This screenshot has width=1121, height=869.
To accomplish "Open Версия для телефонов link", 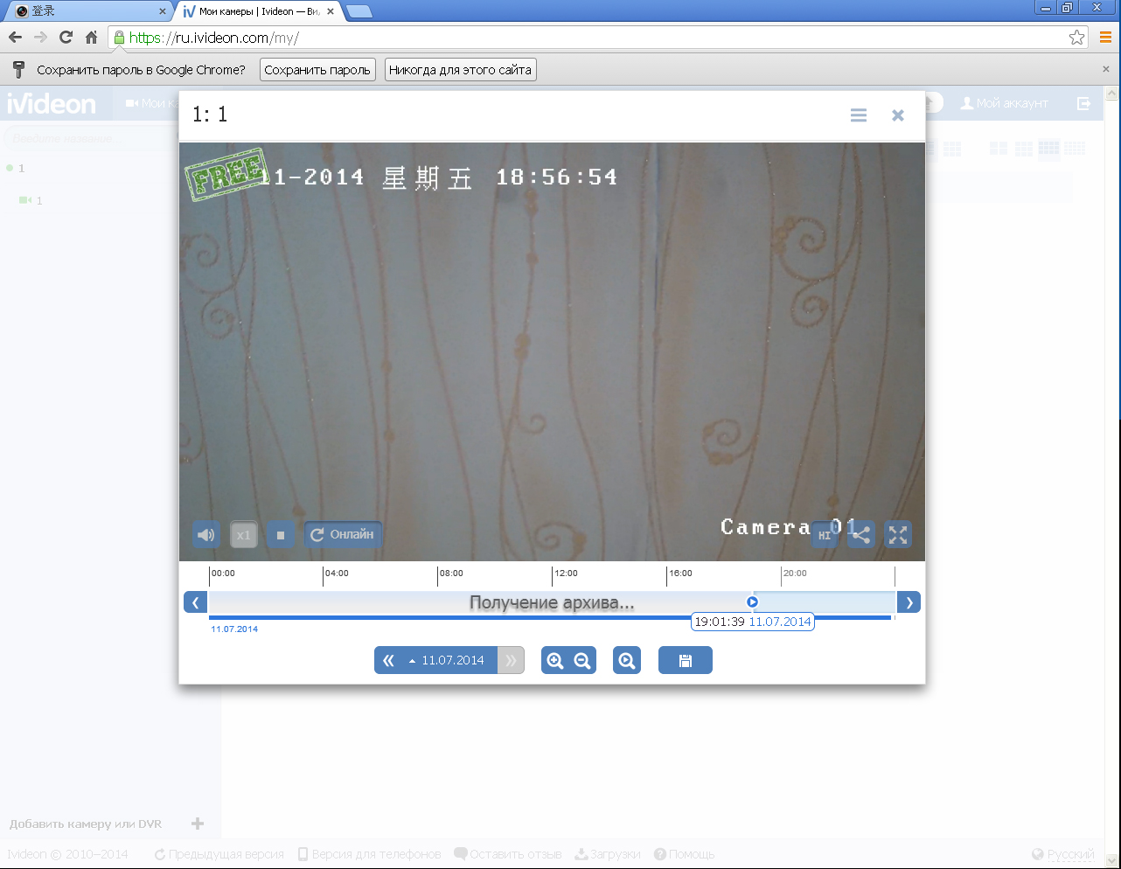I will 369,854.
